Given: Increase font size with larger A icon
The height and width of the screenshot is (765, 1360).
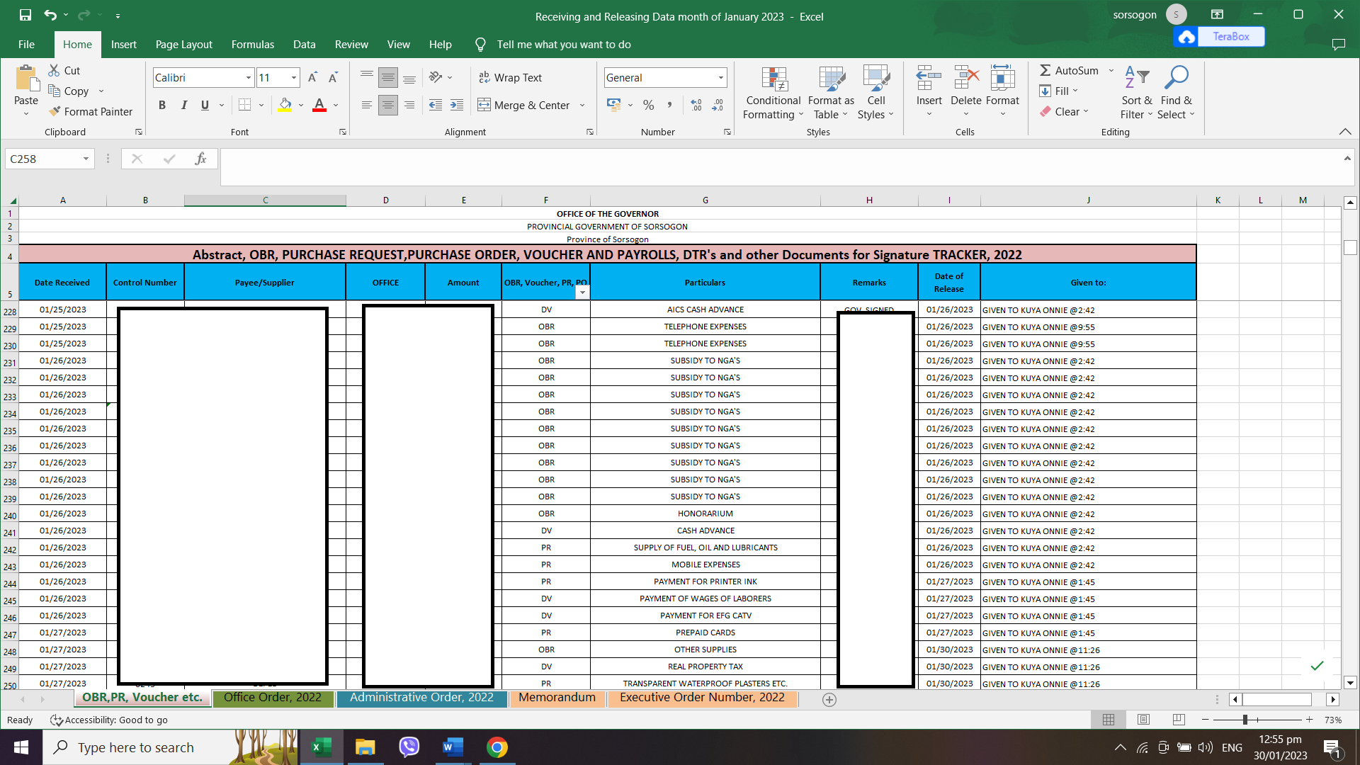Looking at the screenshot, I should click(x=312, y=77).
